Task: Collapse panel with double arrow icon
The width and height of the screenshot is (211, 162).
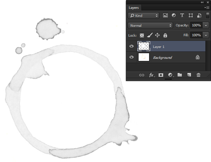Action: (202, 2)
